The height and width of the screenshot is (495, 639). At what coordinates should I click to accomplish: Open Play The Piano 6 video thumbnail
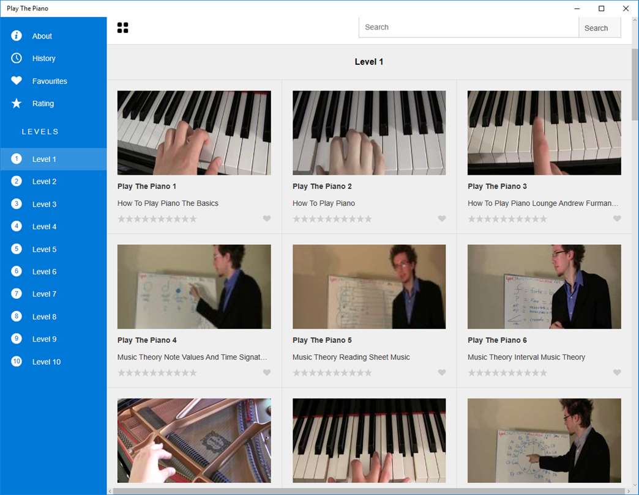[x=545, y=287]
